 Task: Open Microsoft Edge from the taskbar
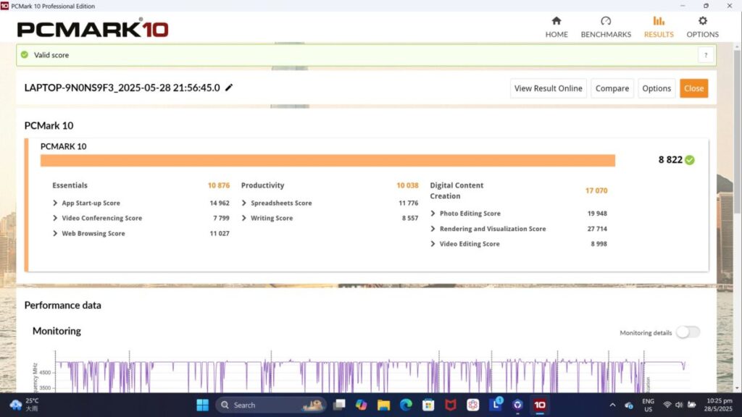point(406,405)
